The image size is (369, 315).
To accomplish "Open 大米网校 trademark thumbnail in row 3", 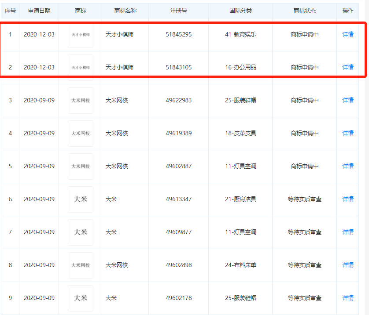I will tap(81, 100).
